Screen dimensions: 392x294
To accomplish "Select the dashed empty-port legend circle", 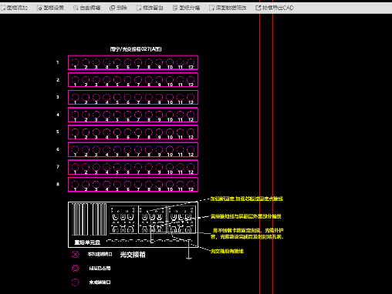I will pos(75,282).
